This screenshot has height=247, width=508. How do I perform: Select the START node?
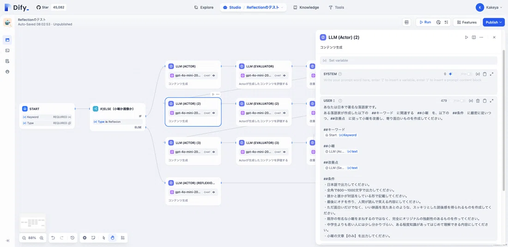coord(47,116)
